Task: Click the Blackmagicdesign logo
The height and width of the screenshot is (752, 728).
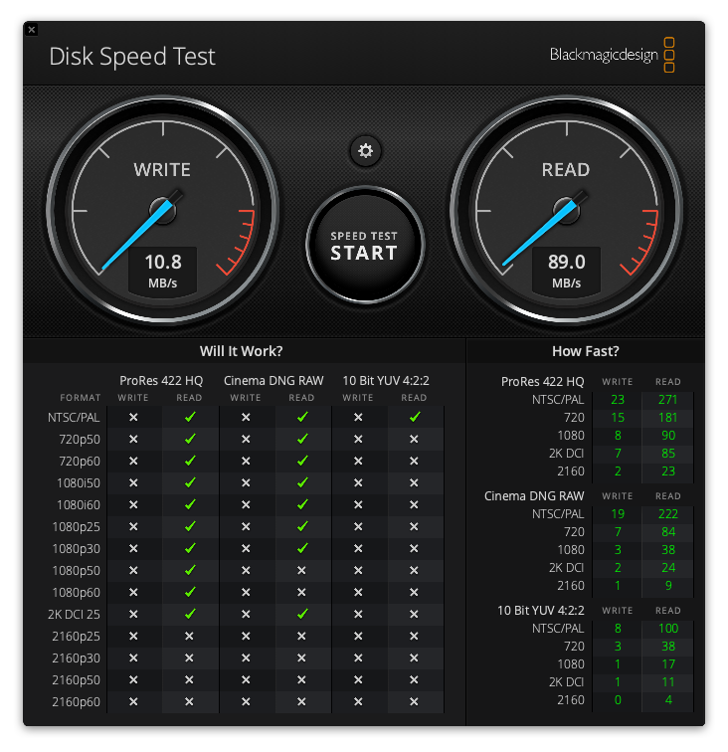Action: [613, 55]
